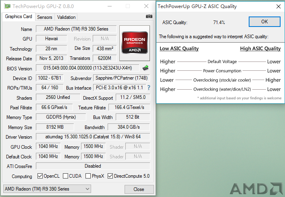Click the ATI CrossFire field Disabled
The width and height of the screenshot is (285, 197).
pos(93,166)
